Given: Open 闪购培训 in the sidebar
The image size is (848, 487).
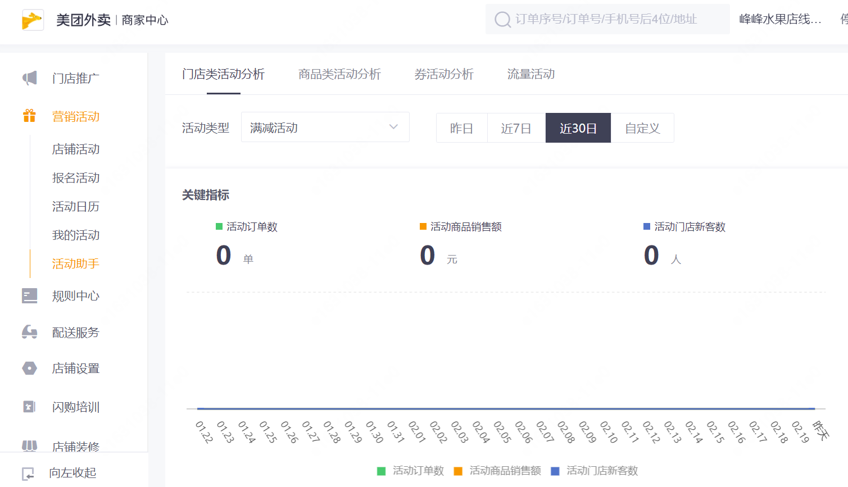Looking at the screenshot, I should click(76, 407).
